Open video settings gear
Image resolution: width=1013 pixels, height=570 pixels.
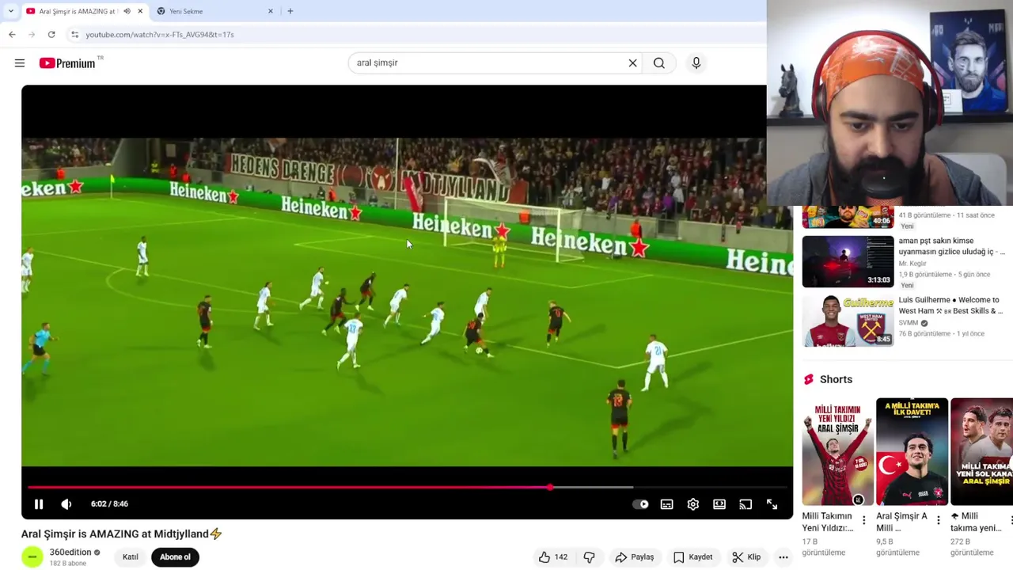coord(693,504)
